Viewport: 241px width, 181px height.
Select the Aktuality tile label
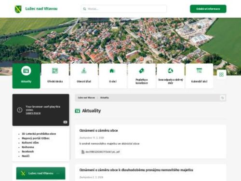(x=26, y=82)
